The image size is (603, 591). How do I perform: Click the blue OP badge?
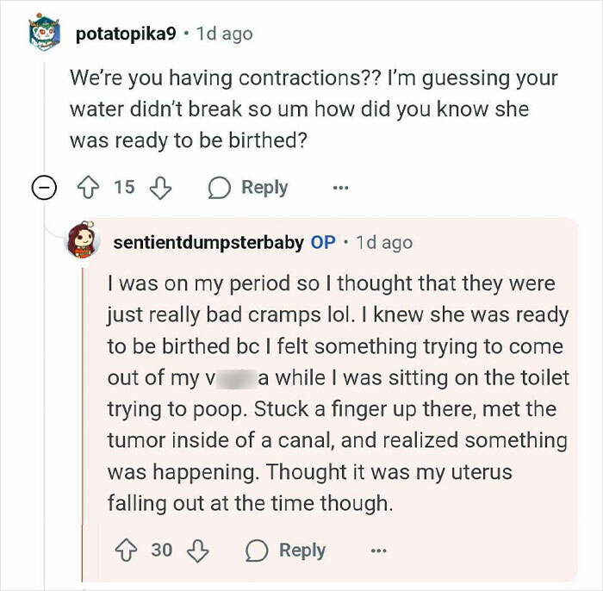323,243
